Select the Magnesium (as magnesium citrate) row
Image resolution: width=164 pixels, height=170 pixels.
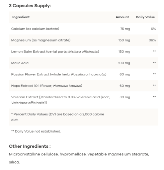[x=84, y=40]
